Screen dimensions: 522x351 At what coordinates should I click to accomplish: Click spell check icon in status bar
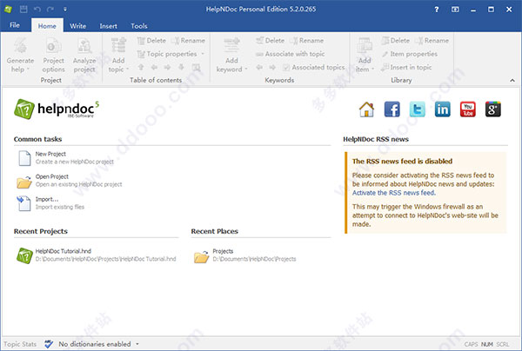pos(49,344)
